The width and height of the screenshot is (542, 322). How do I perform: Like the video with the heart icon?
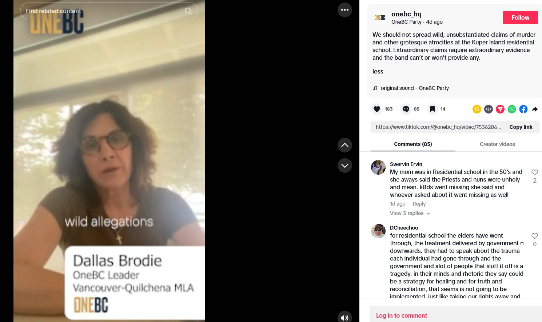pos(377,109)
